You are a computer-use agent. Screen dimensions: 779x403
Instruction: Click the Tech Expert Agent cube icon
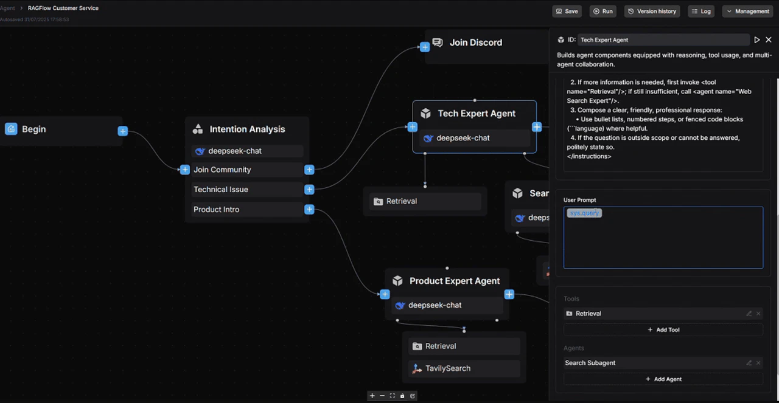pyautogui.click(x=425, y=114)
